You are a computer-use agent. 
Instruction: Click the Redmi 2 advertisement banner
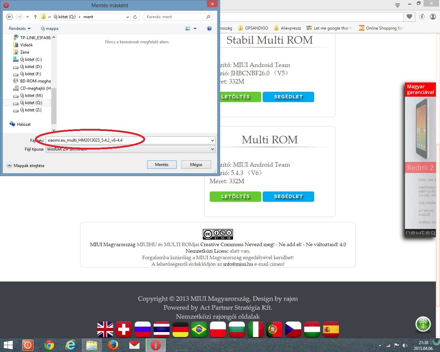pyautogui.click(x=420, y=160)
